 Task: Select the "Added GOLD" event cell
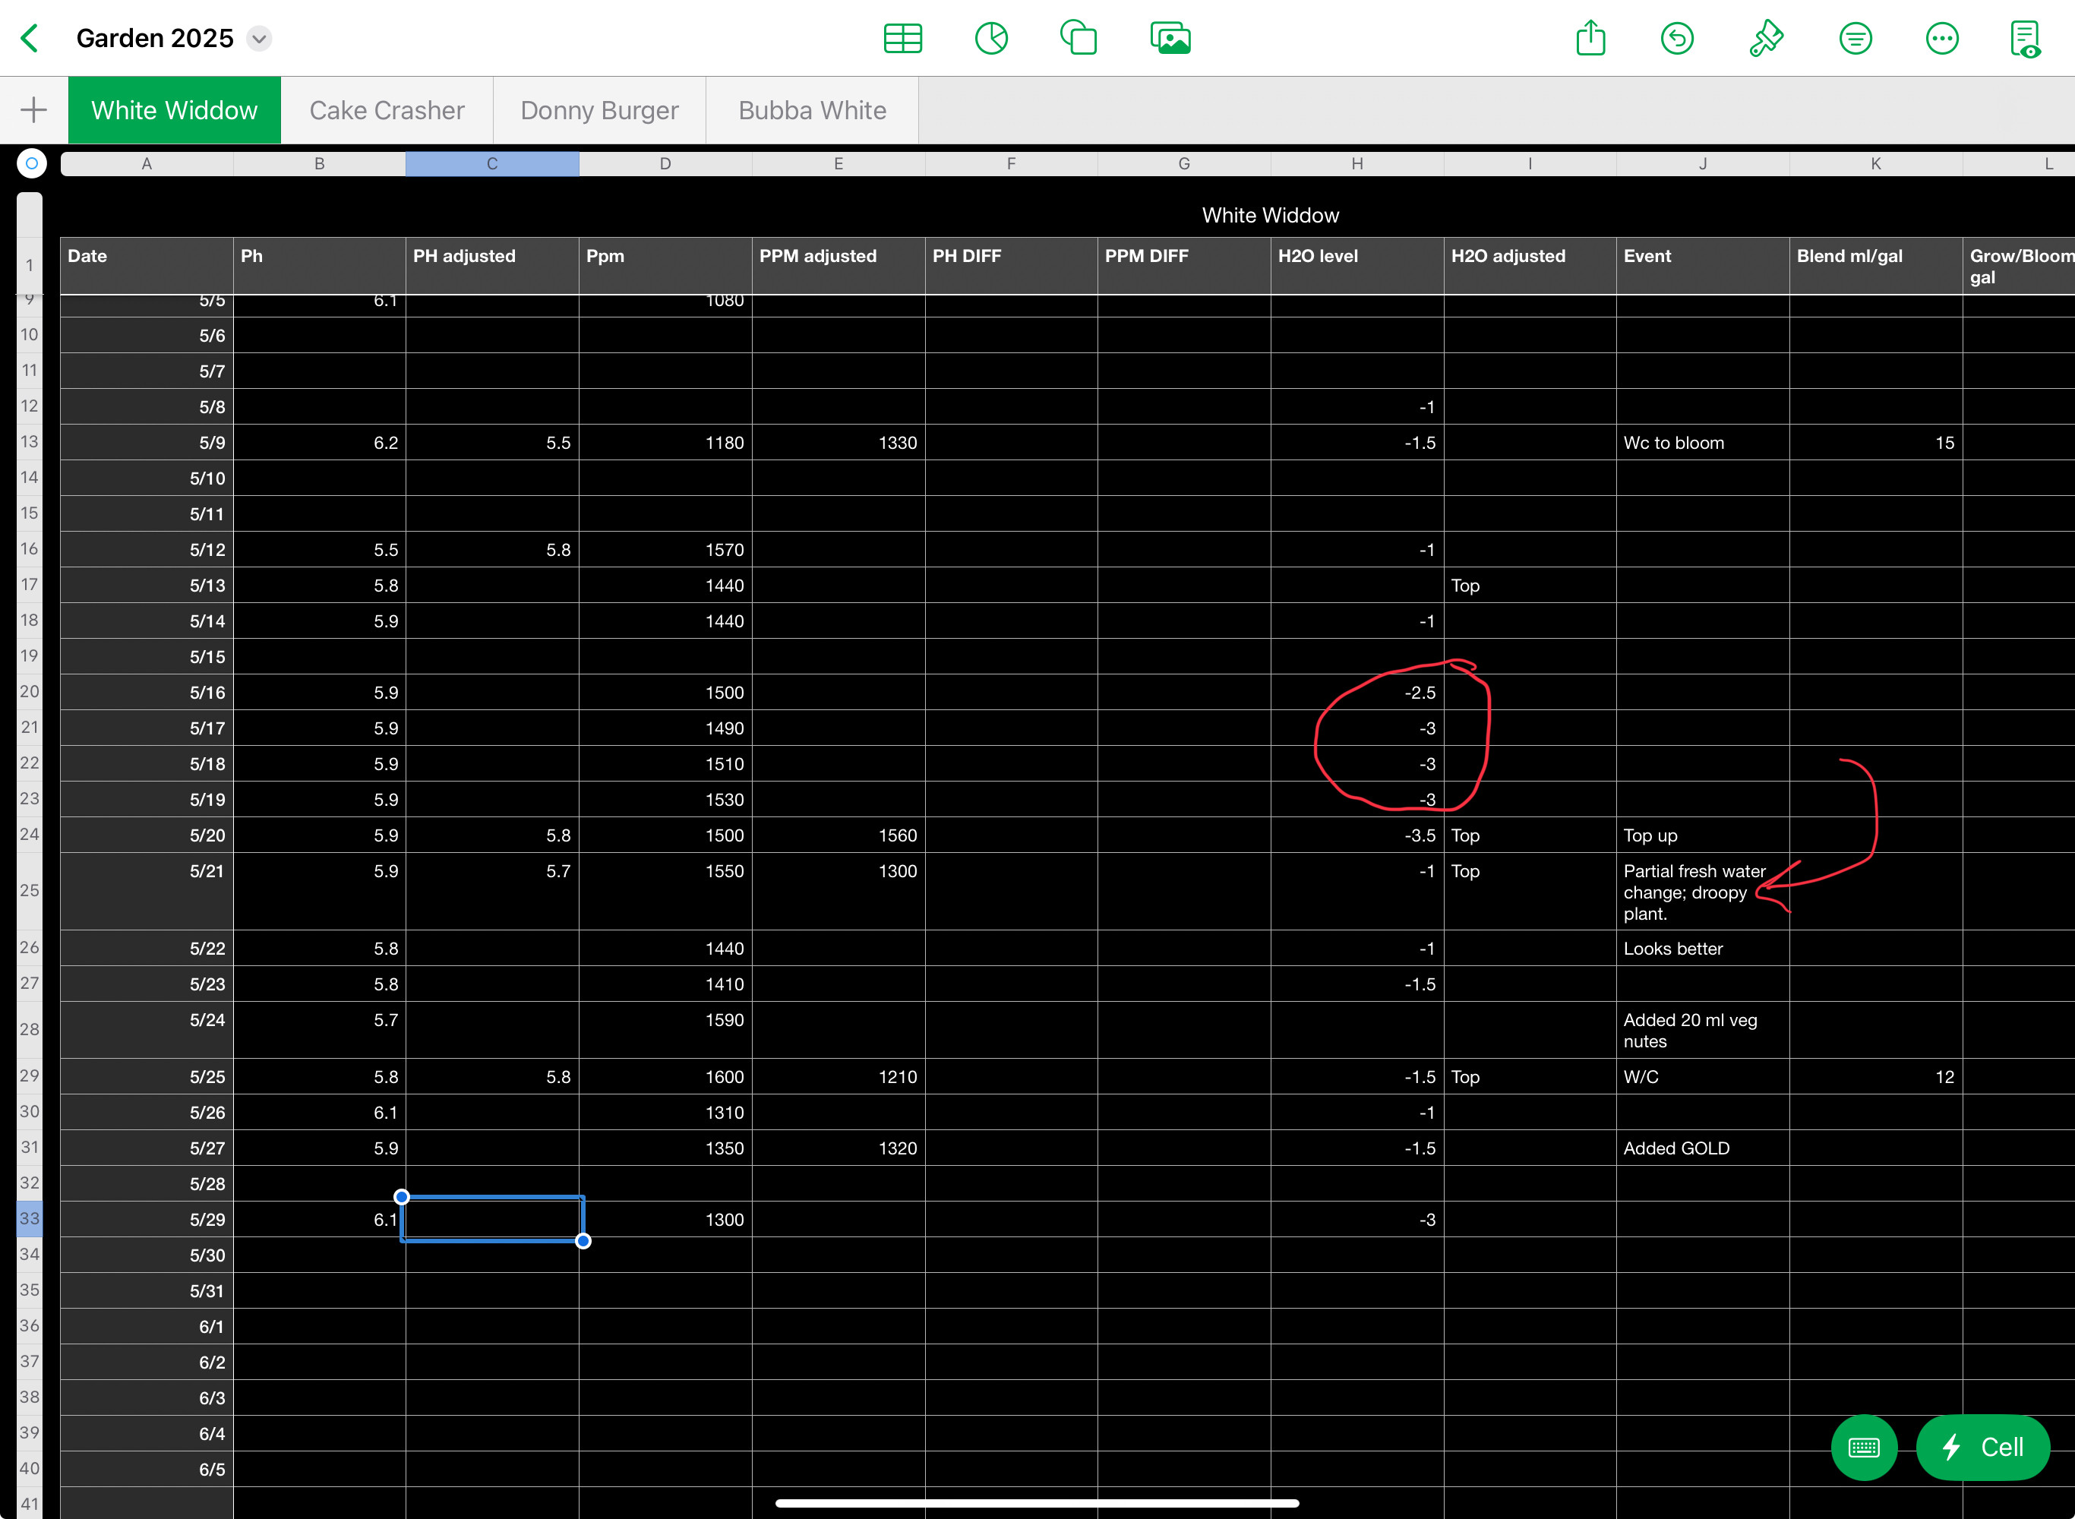[x=1703, y=1148]
